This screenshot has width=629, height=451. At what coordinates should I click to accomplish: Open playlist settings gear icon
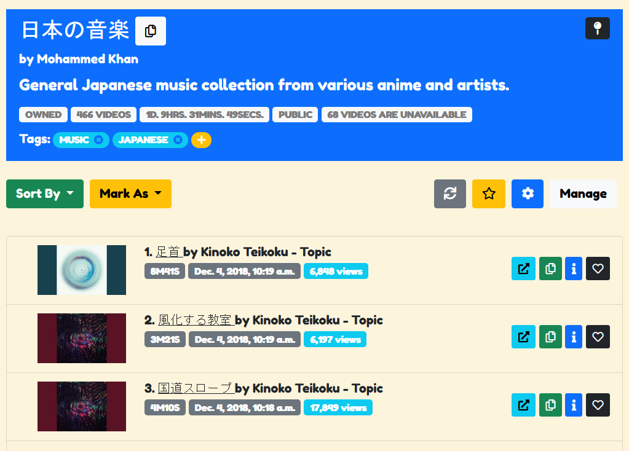527,194
